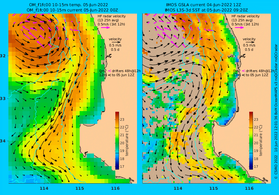Click the '19' tick on the model panel colorbar
The width and height of the screenshot is (279, 195).
point(122,151)
